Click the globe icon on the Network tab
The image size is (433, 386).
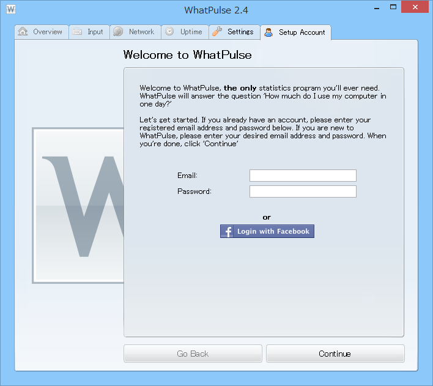pos(118,31)
